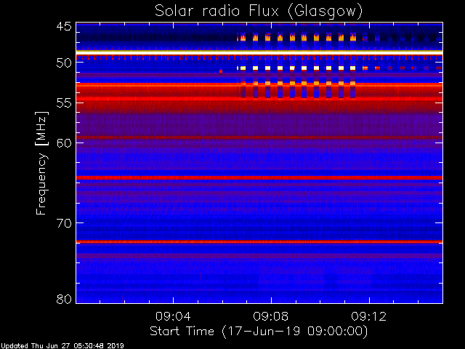Click the "Start Time (17-Jun-19 09:00:00)" label
This screenshot has width=465, height=349.
(x=259, y=331)
